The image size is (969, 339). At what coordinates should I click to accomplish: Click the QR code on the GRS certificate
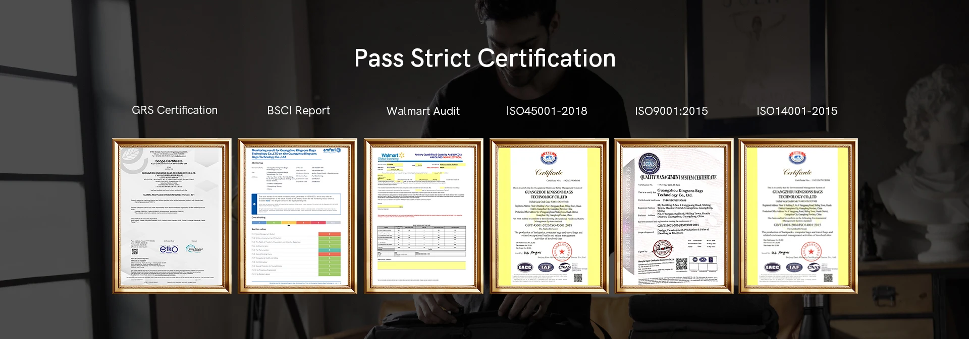(x=135, y=251)
